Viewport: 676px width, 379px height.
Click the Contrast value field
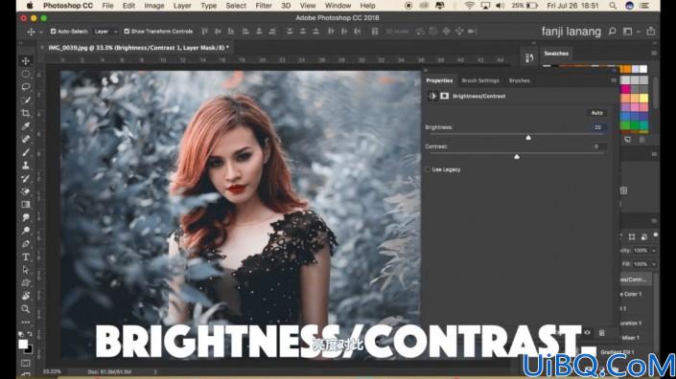coord(596,146)
